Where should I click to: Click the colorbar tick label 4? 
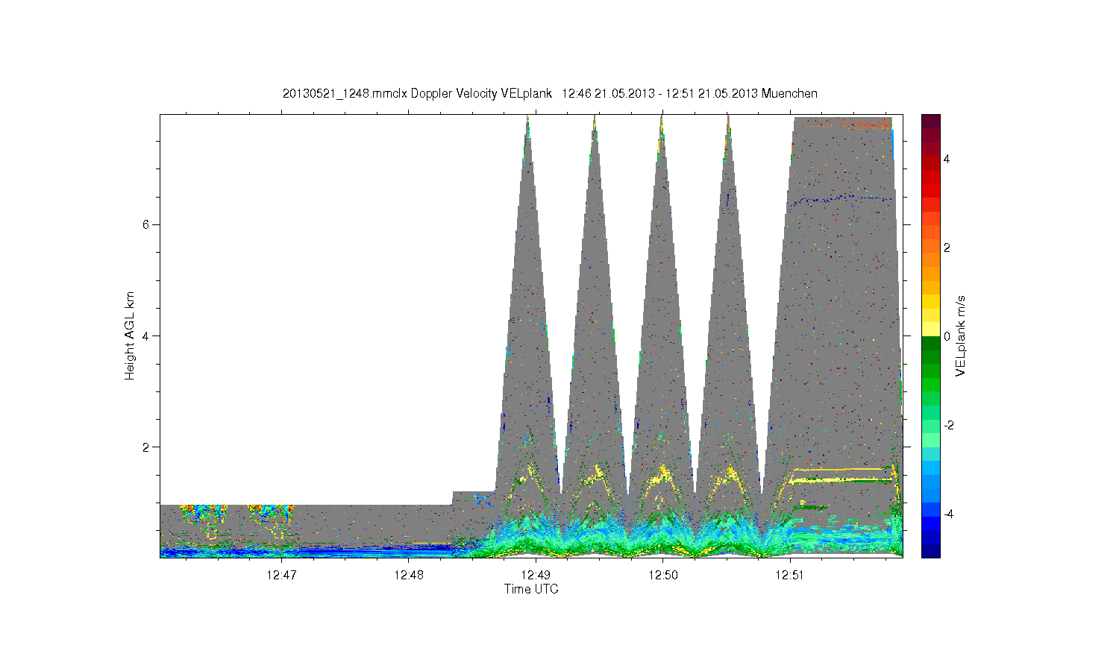[947, 159]
